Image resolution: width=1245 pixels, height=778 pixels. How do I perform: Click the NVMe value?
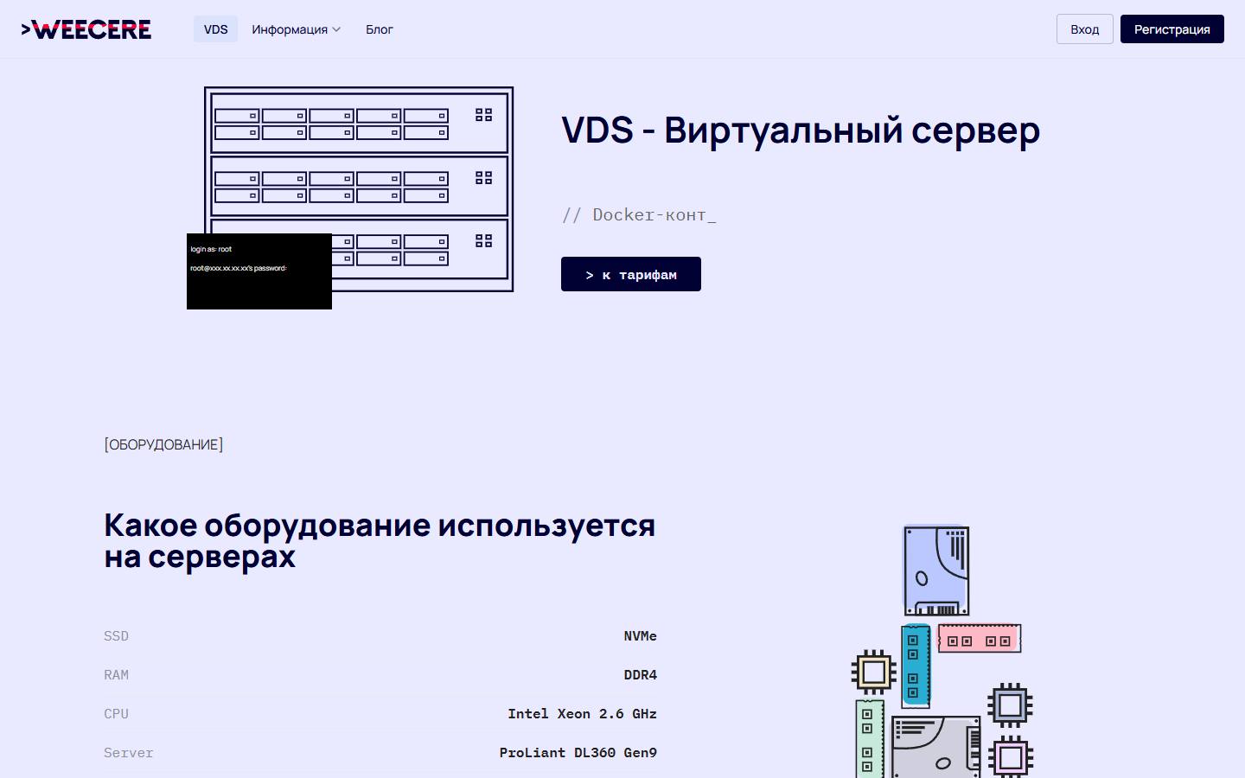(640, 636)
